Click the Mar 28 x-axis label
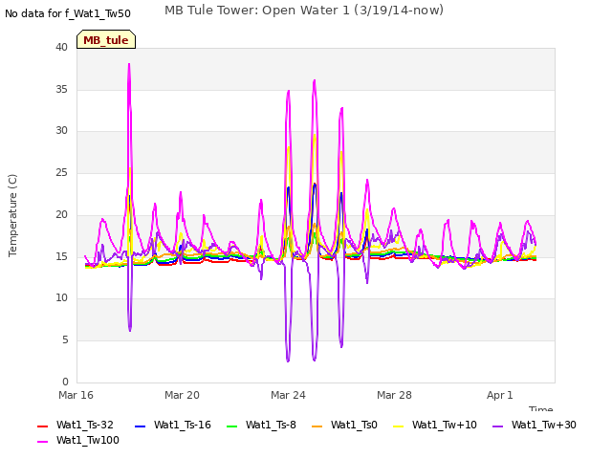Screen dimensions: 612x459 click(x=394, y=395)
